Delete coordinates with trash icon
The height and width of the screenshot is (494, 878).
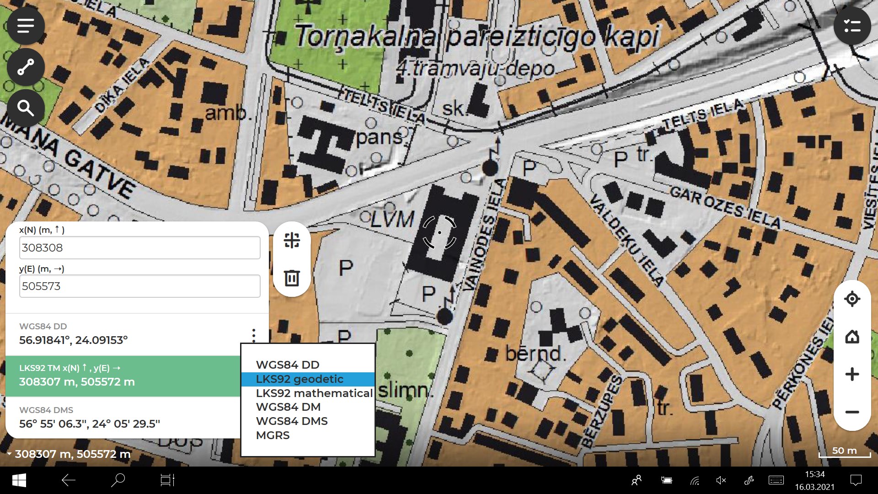pyautogui.click(x=292, y=278)
